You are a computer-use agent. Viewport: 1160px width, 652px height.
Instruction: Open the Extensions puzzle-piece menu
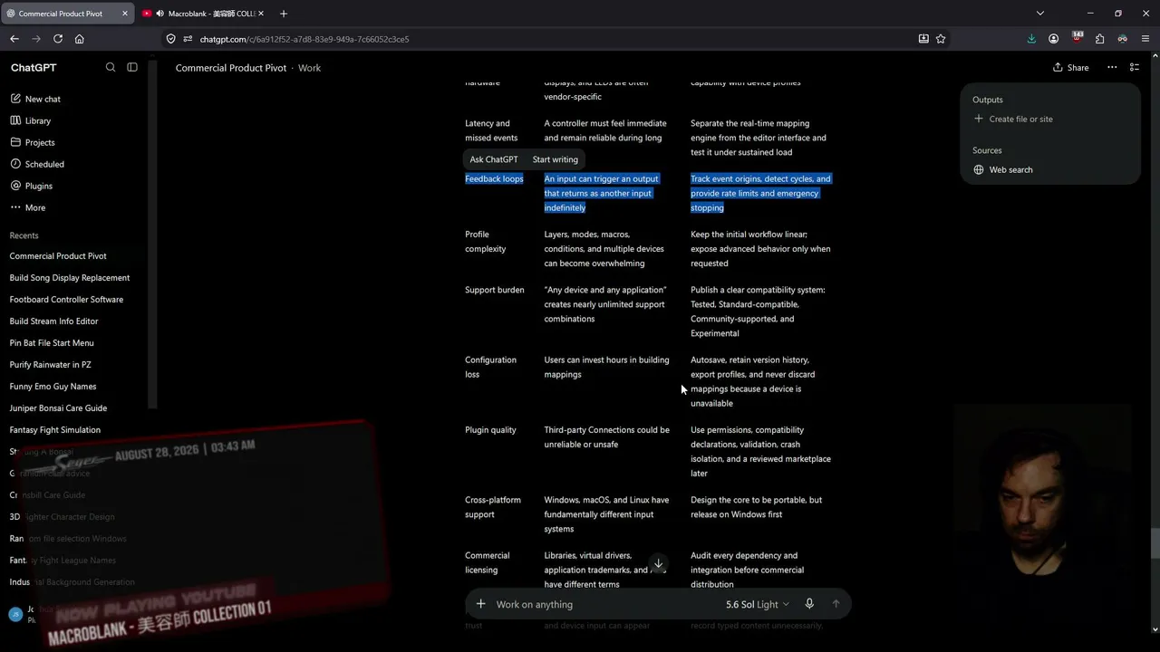(x=1099, y=39)
